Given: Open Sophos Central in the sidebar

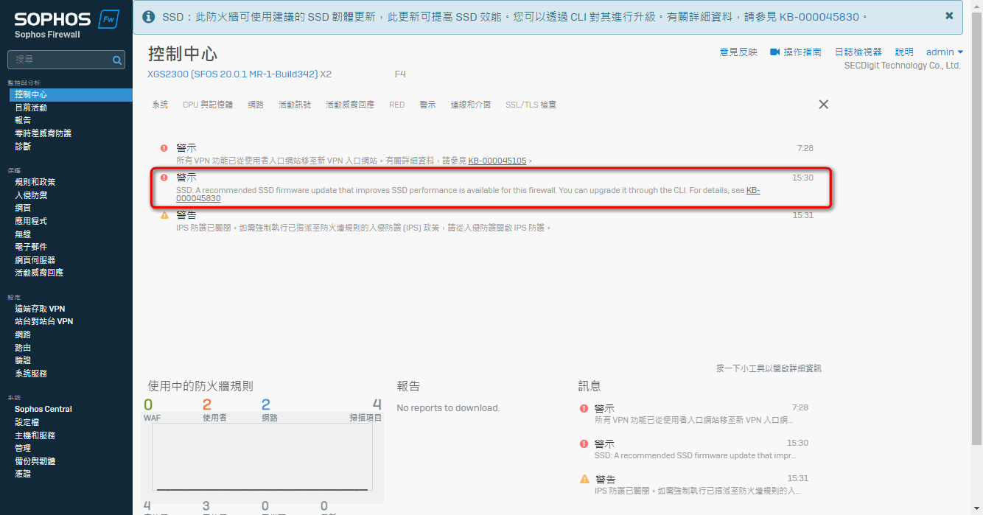Looking at the screenshot, I should click(x=43, y=409).
